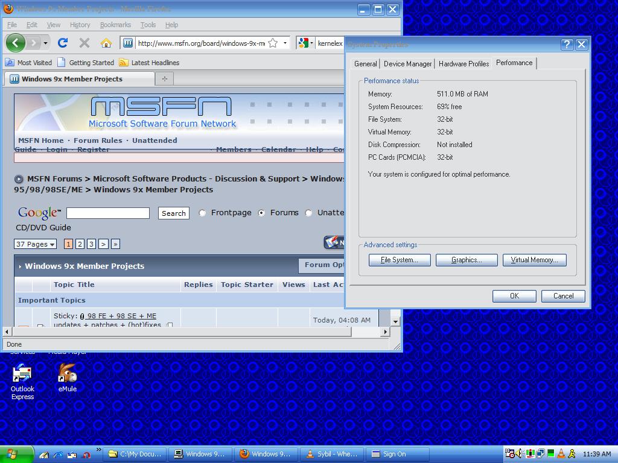This screenshot has height=463, width=618.
Task: Go to page 2 of the forum
Action: (80, 244)
